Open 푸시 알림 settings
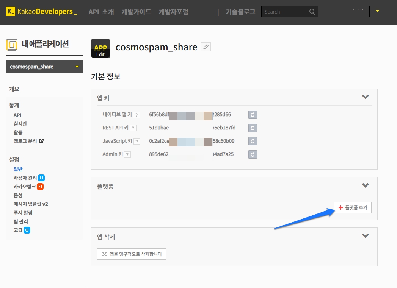Image resolution: width=397 pixels, height=288 pixels. pyautogui.click(x=23, y=213)
